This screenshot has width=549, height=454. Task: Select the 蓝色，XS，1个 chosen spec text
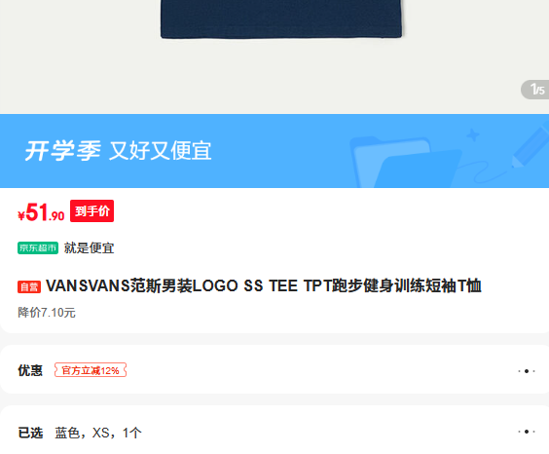[x=98, y=433]
